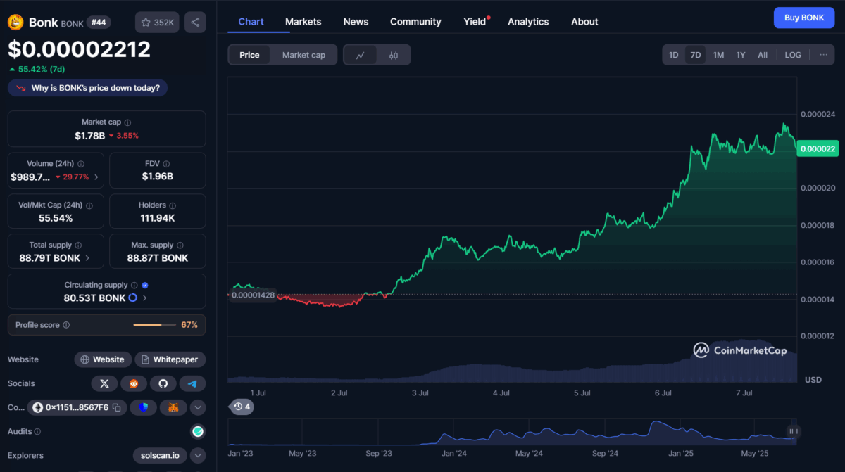
Task: Open the Analytics tab
Action: point(528,22)
